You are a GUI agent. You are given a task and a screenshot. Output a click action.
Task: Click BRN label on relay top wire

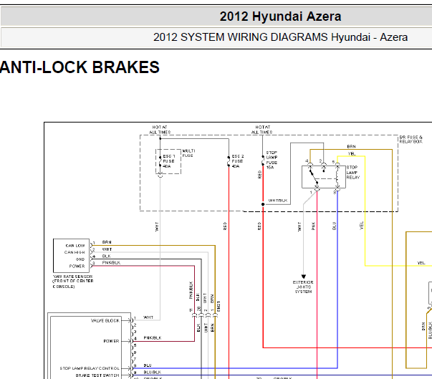click(351, 147)
